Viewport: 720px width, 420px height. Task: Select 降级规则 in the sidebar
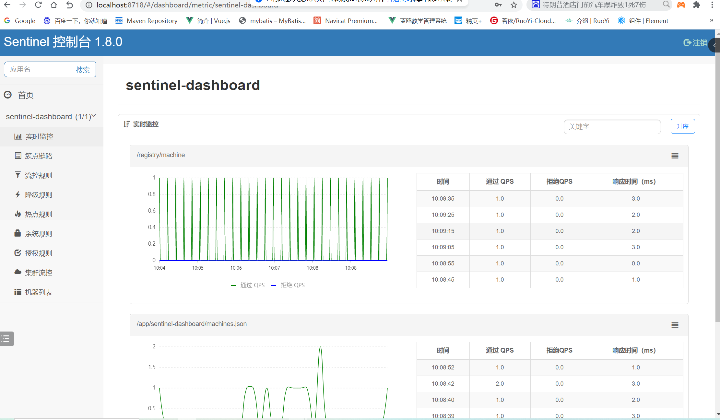pyautogui.click(x=52, y=195)
